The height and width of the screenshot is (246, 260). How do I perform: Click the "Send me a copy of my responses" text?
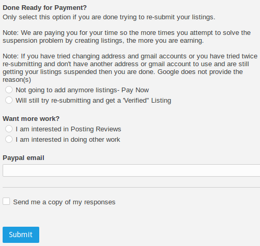pyautogui.click(x=64, y=202)
